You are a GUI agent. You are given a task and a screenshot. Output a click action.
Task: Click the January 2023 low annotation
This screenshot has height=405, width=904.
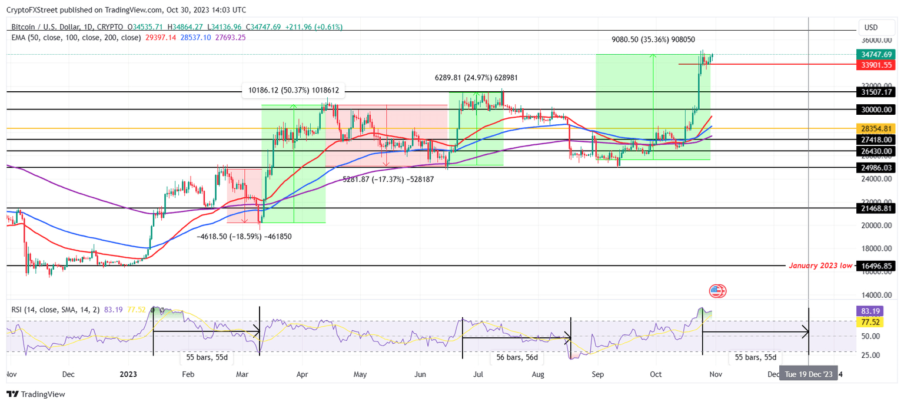820,265
